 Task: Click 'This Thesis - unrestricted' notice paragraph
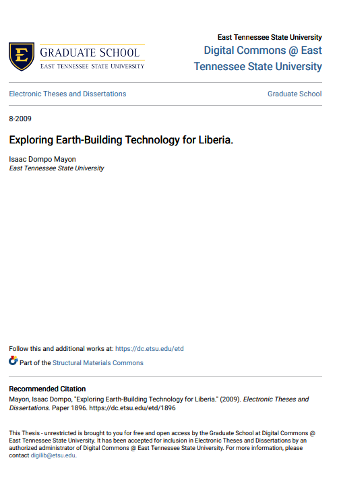(x=162, y=444)
